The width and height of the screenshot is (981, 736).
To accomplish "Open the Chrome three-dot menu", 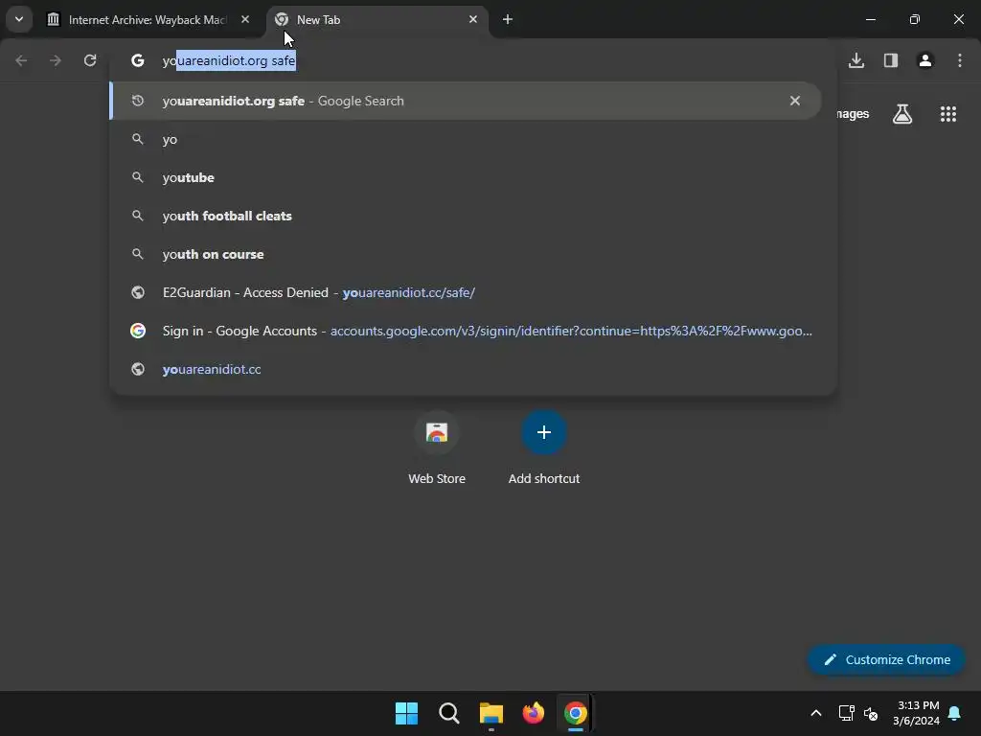I will (960, 60).
